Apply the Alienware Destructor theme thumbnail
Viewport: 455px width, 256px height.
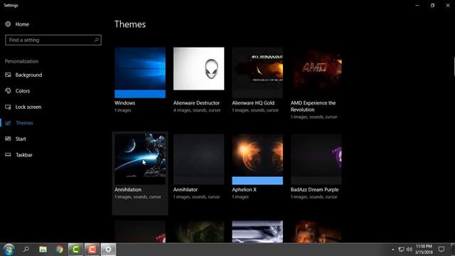[199, 68]
